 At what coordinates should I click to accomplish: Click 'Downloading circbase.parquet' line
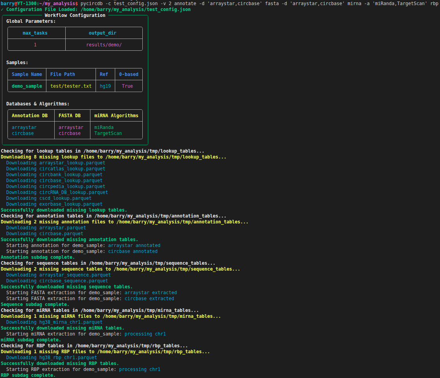point(44,234)
